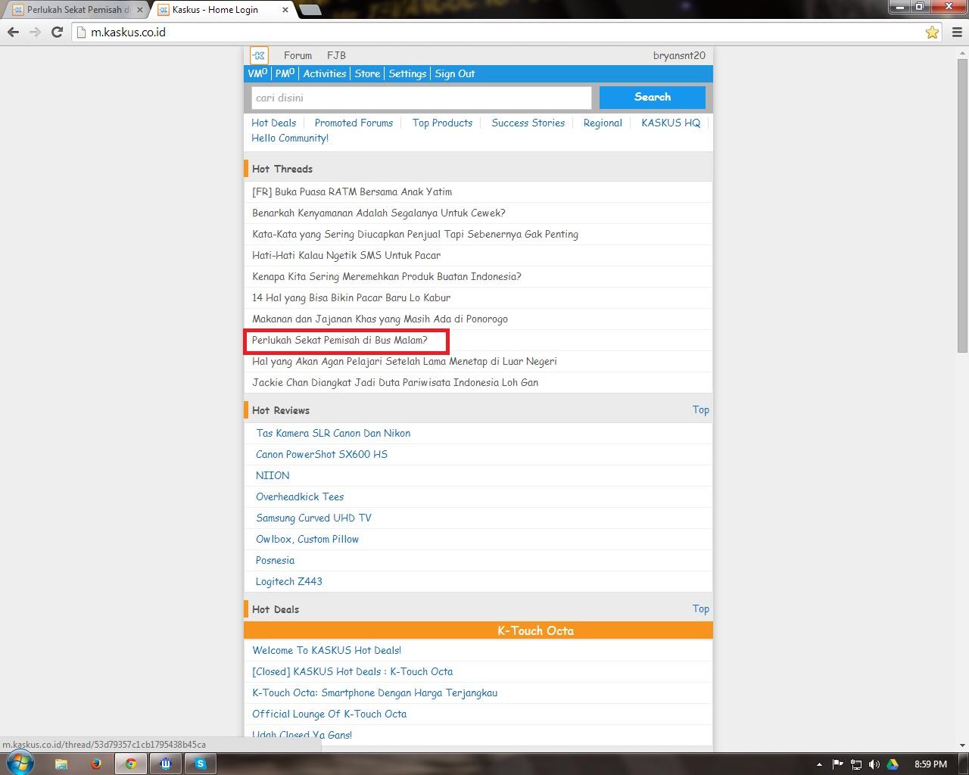Open thread '14 Hal yang Bisa Bikin Pacar Baru Lo Kabur'

pos(351,297)
